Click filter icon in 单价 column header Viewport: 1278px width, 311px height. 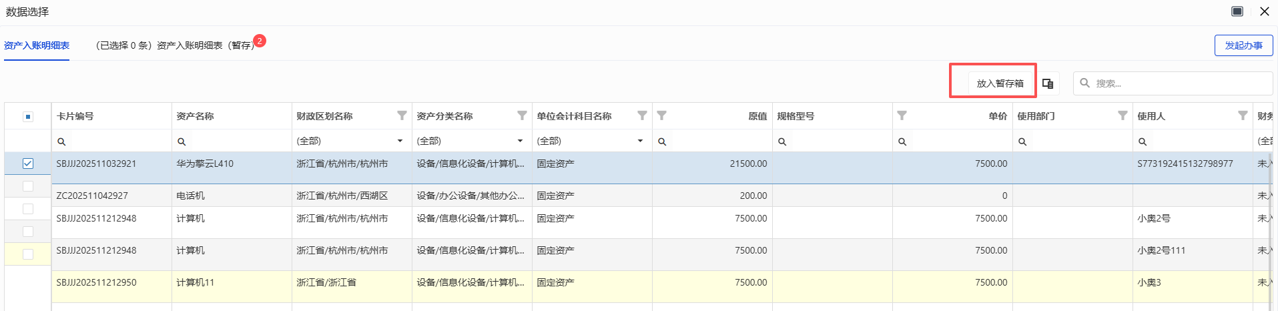tap(902, 115)
